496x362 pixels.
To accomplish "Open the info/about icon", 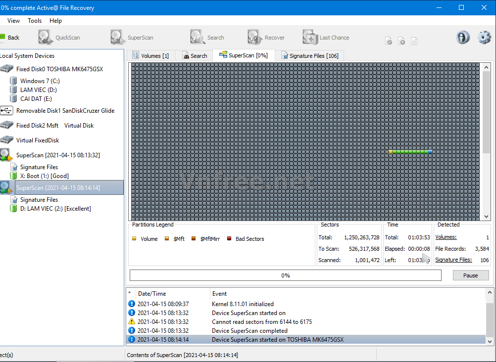I will click(463, 38).
